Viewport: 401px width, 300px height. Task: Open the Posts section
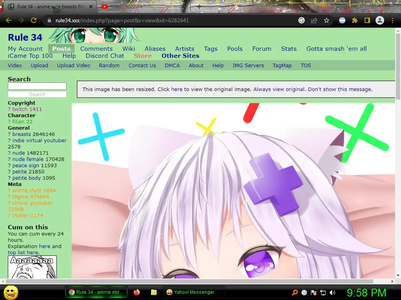61,49
